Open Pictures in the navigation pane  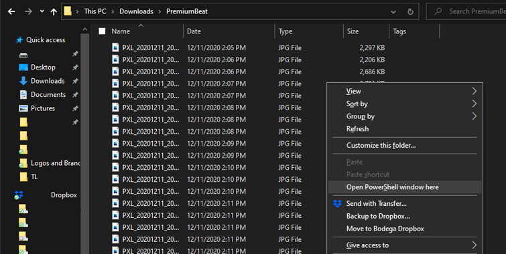[x=43, y=108]
